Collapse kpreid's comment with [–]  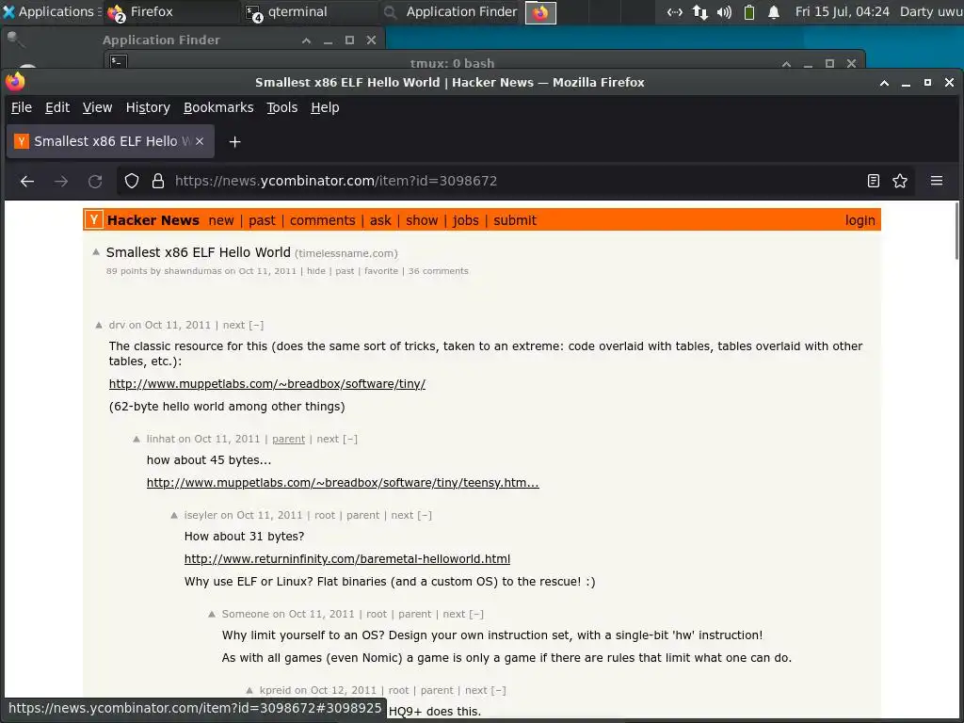tap(499, 690)
